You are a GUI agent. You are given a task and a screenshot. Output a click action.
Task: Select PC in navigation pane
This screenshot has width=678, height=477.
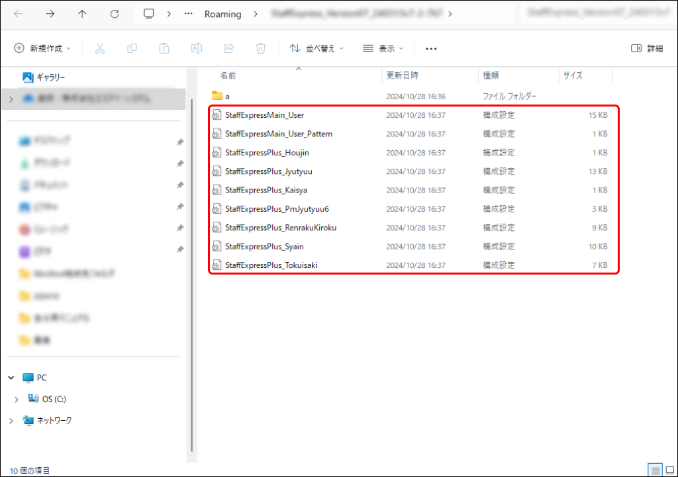coord(34,378)
